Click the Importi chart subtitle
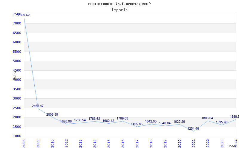The image size is (239, 149). tap(119, 10)
